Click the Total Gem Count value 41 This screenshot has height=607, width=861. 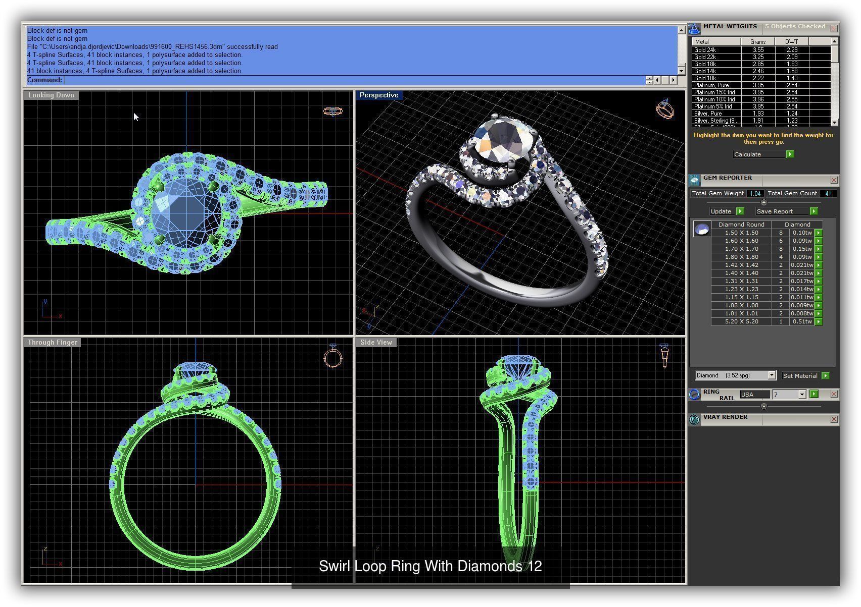pyautogui.click(x=828, y=194)
